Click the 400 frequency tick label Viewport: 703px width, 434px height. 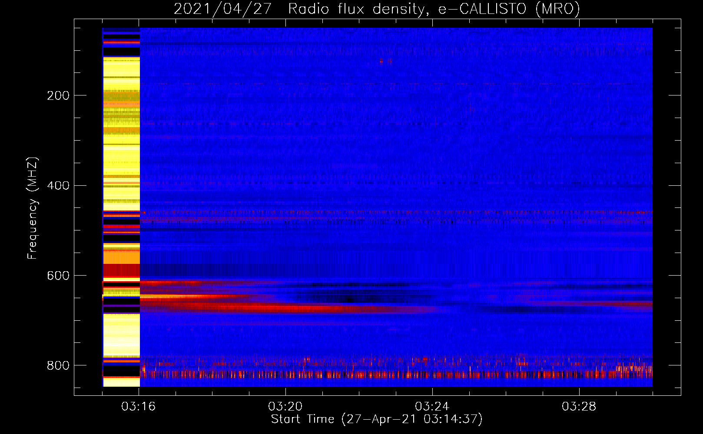(x=58, y=186)
